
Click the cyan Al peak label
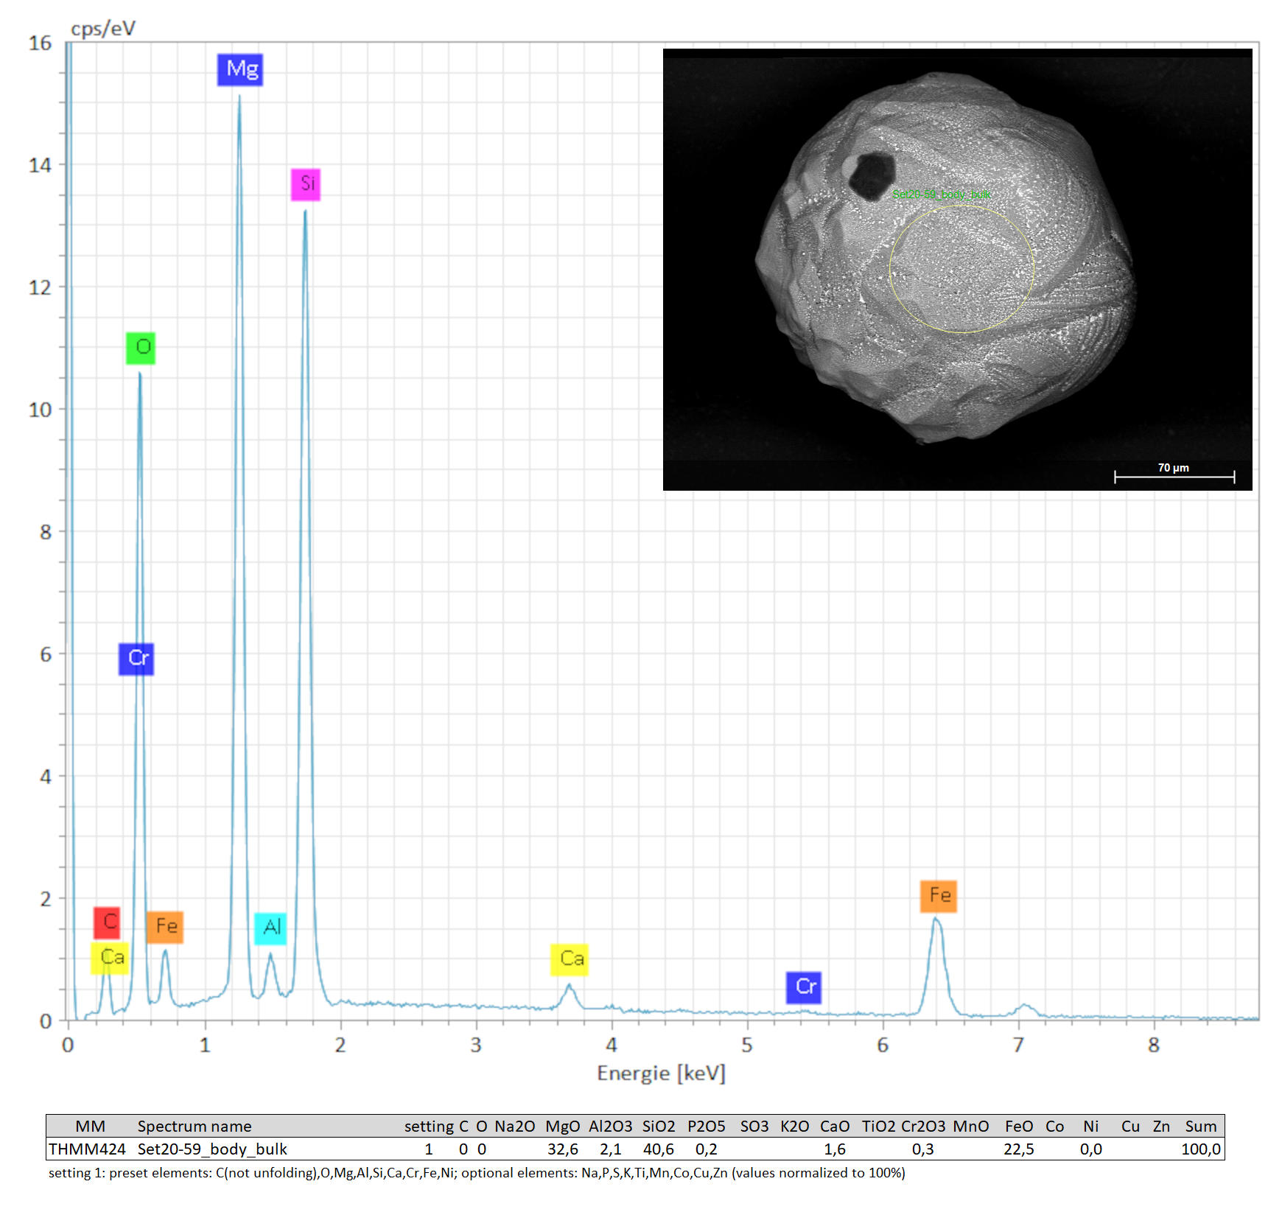[x=270, y=928]
